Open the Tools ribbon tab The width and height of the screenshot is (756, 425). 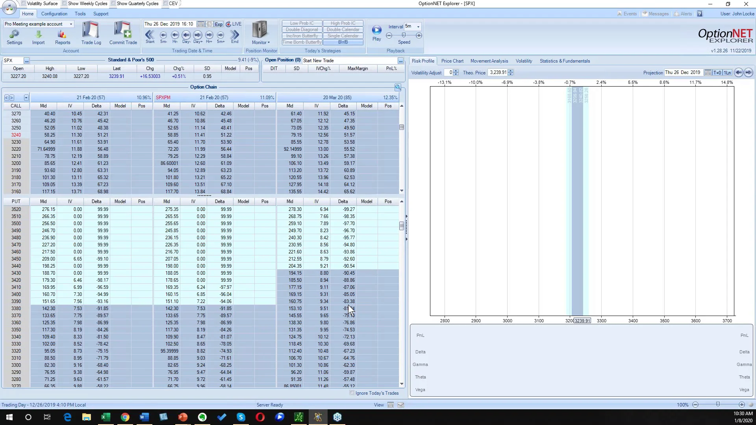coord(80,14)
